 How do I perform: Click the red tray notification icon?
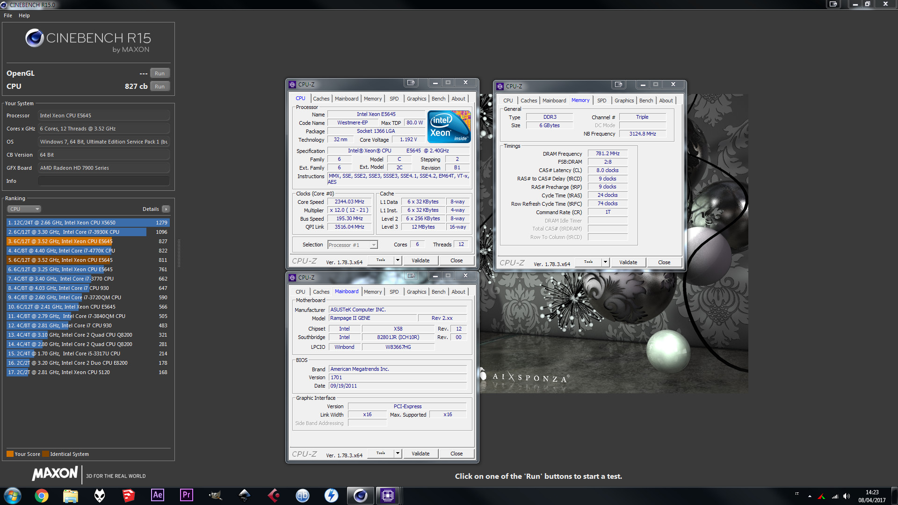(x=821, y=496)
